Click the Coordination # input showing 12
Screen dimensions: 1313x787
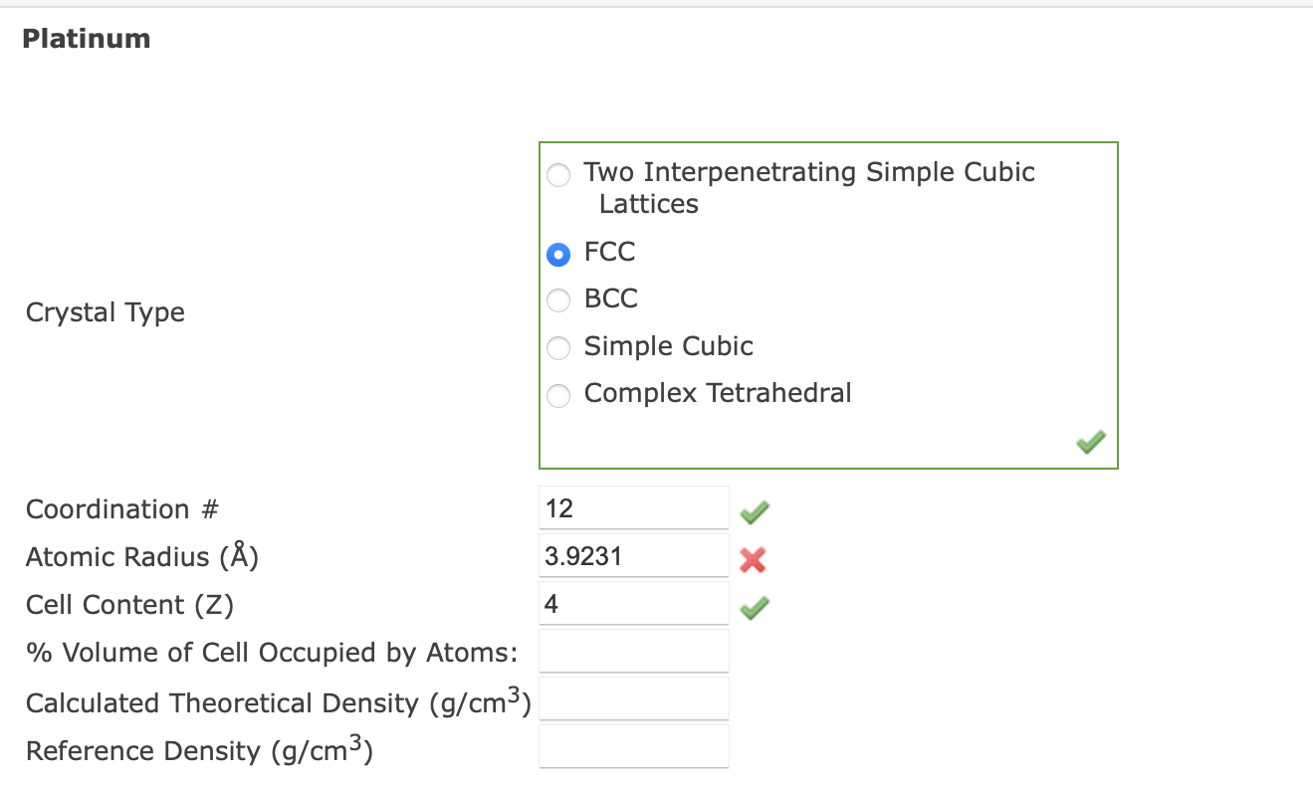633,507
